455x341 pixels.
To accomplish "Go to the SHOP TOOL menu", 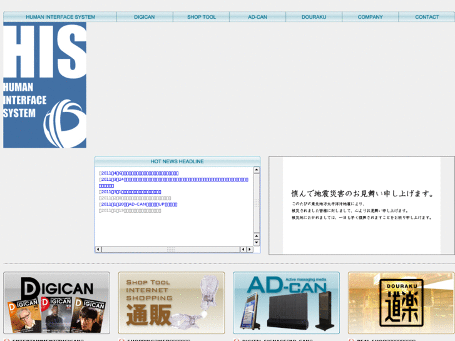I will pos(201,17).
